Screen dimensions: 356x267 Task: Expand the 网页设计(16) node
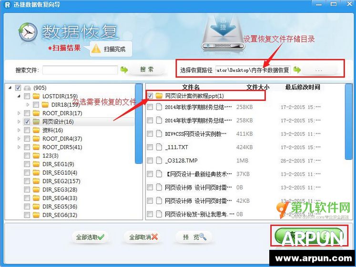pos(19,122)
